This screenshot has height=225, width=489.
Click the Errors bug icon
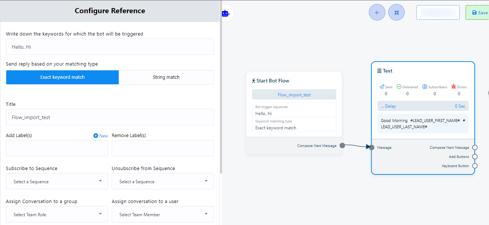point(453,87)
